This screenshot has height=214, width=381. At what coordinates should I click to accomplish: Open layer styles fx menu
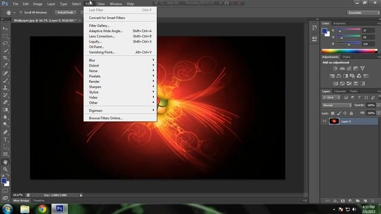(335, 201)
